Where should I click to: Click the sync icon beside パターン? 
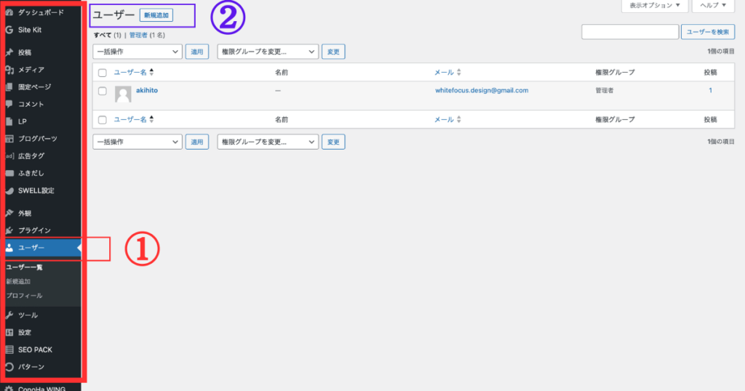9,367
